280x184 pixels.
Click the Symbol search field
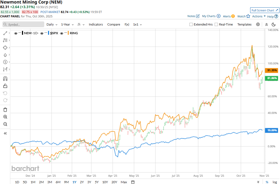coord(24,24)
